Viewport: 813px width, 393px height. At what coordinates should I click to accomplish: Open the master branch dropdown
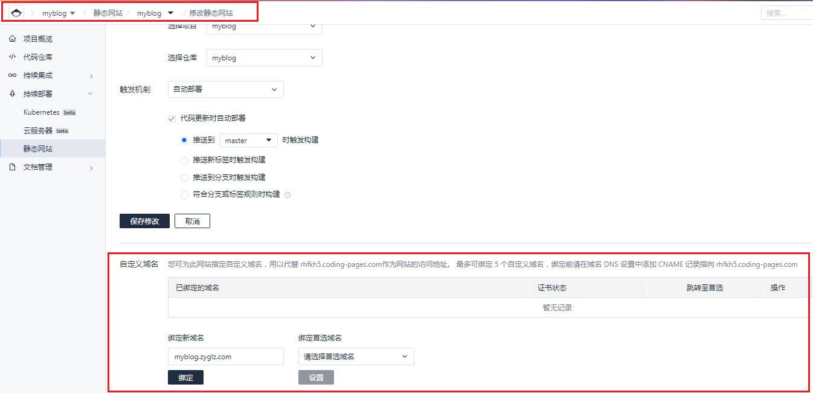pos(248,141)
